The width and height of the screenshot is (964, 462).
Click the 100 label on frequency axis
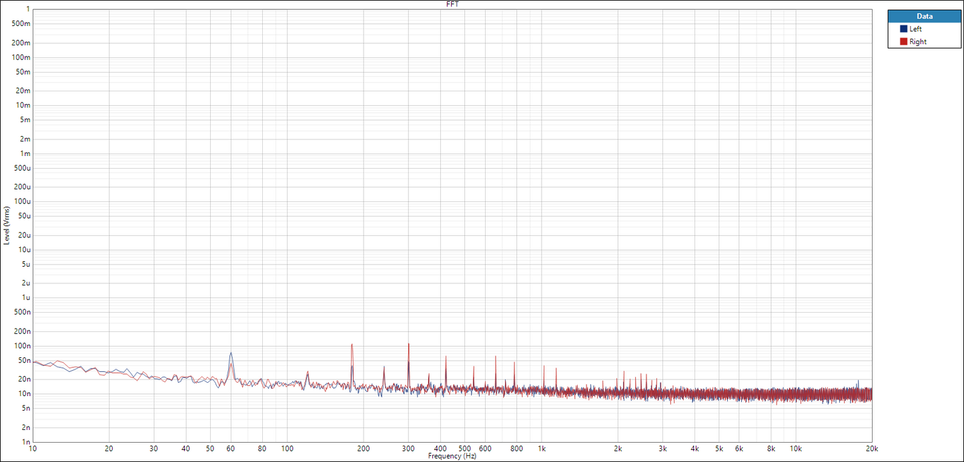(x=287, y=449)
